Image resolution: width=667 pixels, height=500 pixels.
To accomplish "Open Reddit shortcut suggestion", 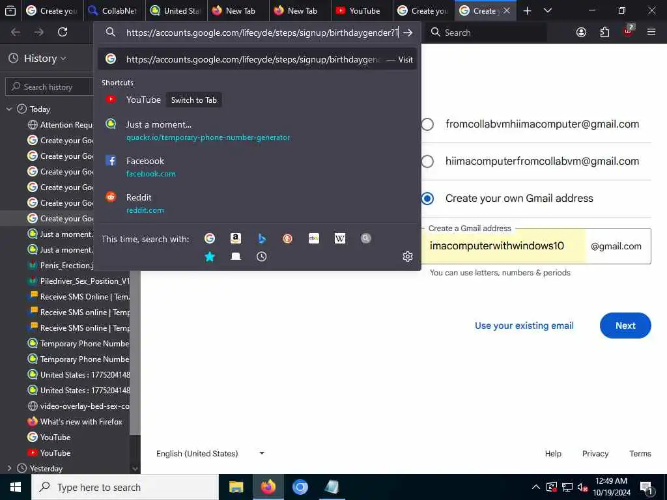I will (x=257, y=204).
